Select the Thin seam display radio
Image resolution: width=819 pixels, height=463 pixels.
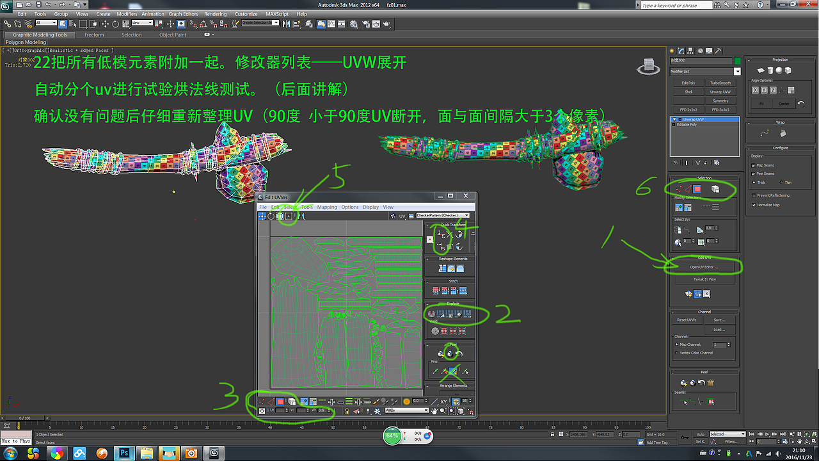[x=781, y=183]
